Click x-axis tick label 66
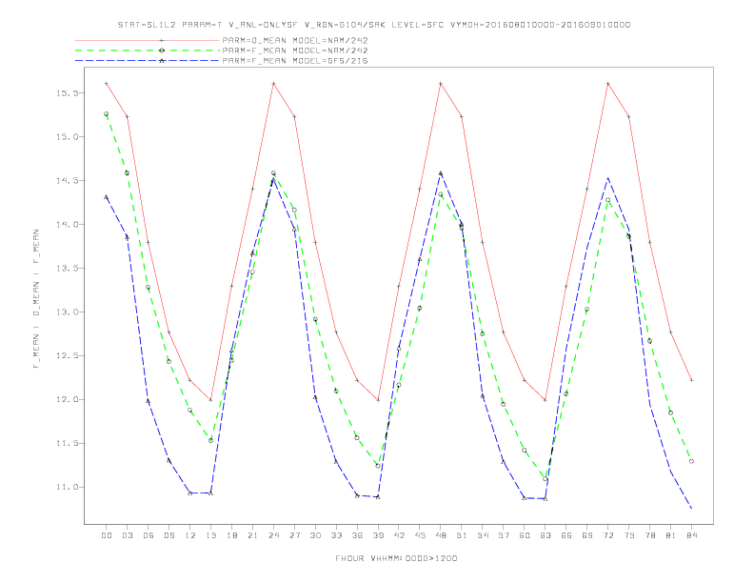Screen dimensions: 754x583 pyautogui.click(x=566, y=535)
